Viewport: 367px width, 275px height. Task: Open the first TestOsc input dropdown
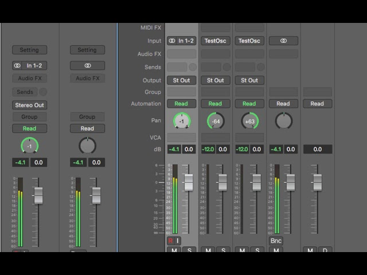coord(216,41)
